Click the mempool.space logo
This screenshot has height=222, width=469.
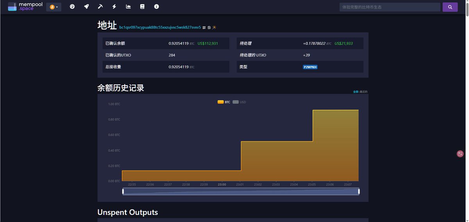pyautogui.click(x=25, y=7)
